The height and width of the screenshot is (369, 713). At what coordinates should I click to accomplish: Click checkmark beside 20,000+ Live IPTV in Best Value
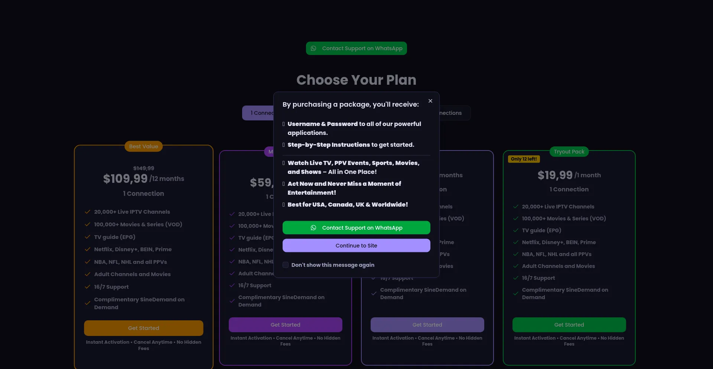[88, 212]
